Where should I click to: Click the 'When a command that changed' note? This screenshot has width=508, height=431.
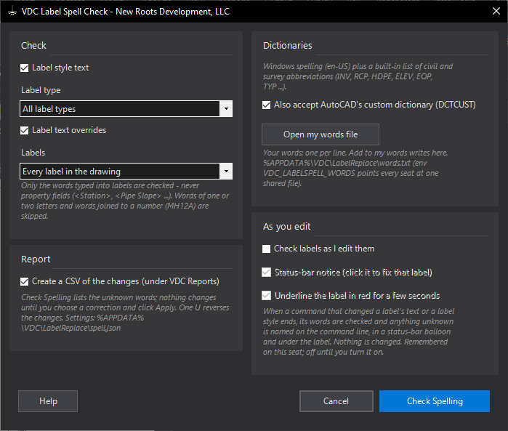pyautogui.click(x=358, y=331)
